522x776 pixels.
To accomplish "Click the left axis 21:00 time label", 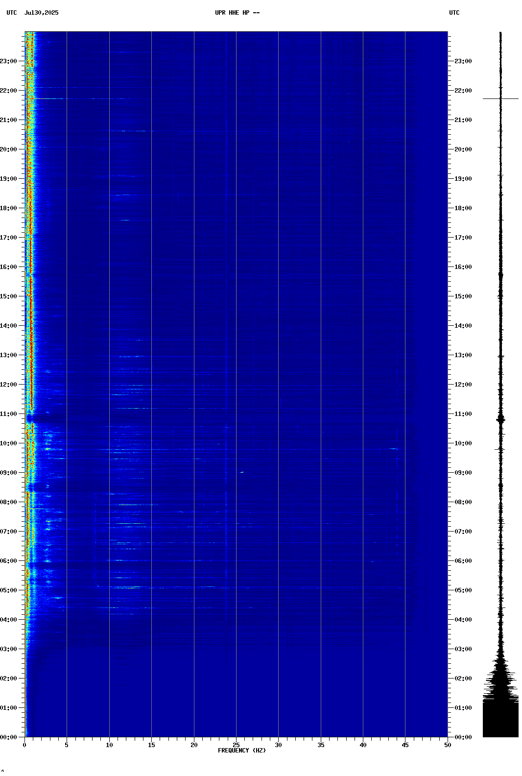I will click(8, 120).
